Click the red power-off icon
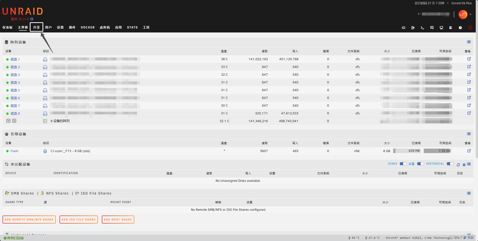The width and height of the screenshot is (478, 241). (470, 27)
